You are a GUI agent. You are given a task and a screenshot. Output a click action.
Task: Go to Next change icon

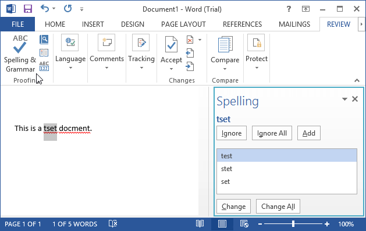point(190,66)
